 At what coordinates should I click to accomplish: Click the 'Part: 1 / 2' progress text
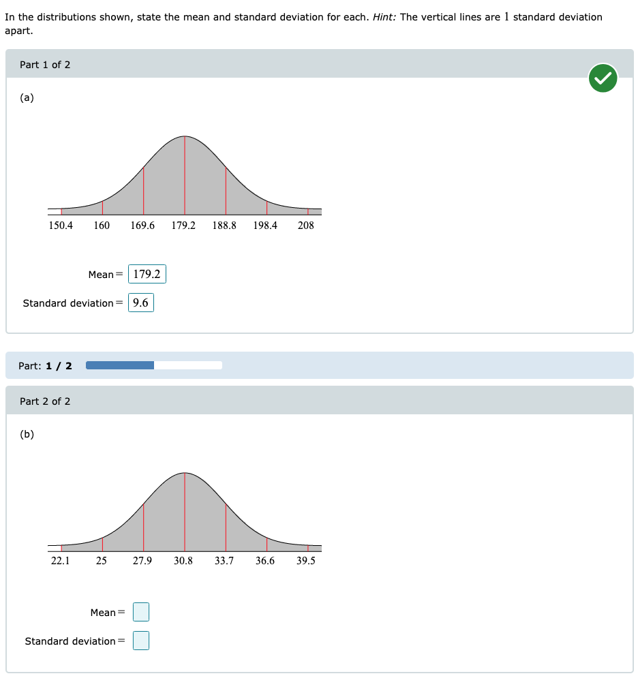click(45, 366)
